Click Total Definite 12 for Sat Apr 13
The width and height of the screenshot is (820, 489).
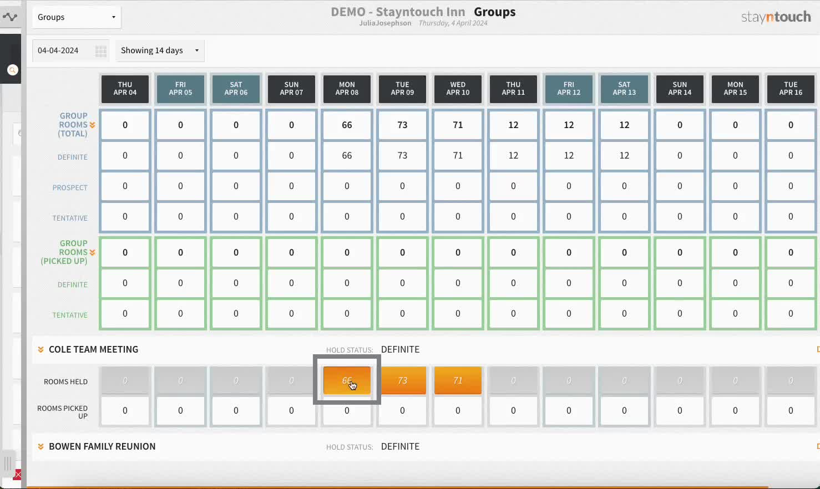[x=624, y=156]
